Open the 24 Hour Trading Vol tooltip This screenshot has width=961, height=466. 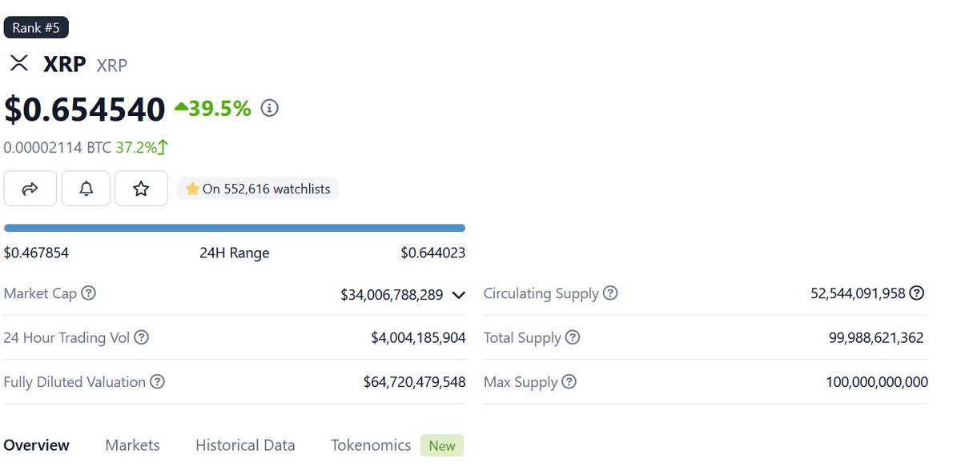[x=143, y=337]
